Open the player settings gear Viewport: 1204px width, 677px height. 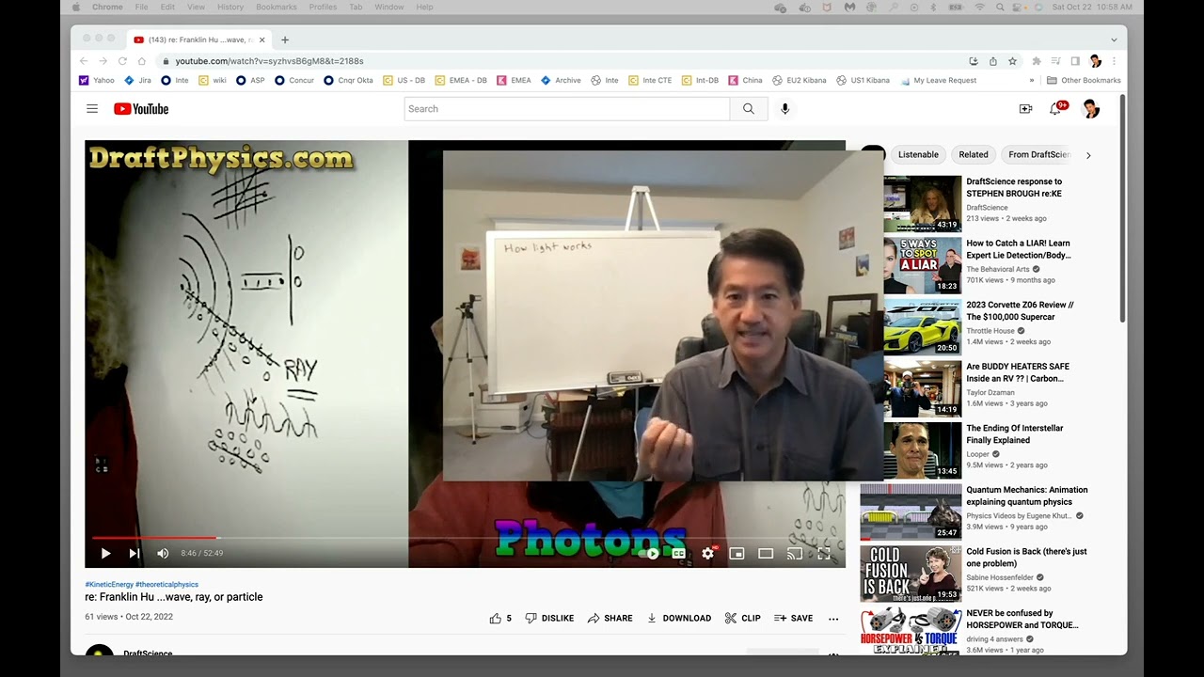pyautogui.click(x=707, y=554)
